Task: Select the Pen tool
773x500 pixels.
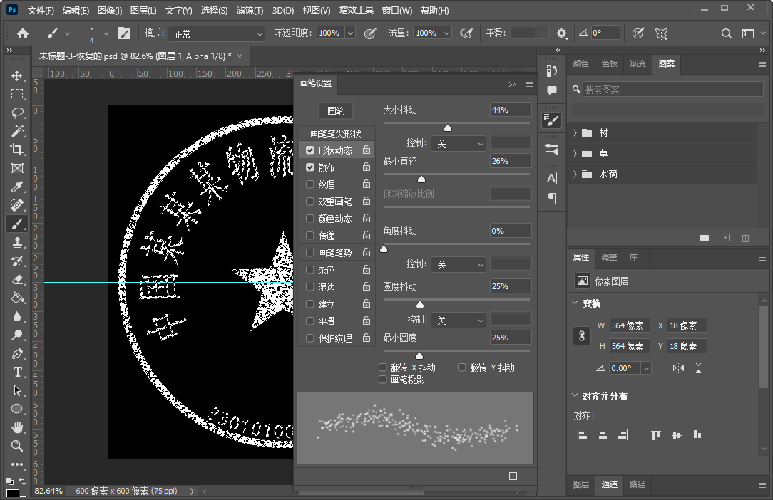Action: pyautogui.click(x=17, y=354)
